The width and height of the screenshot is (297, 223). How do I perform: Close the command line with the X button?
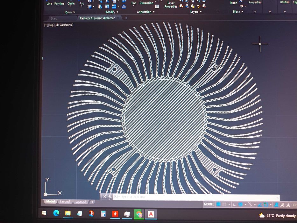[x=104, y=197]
